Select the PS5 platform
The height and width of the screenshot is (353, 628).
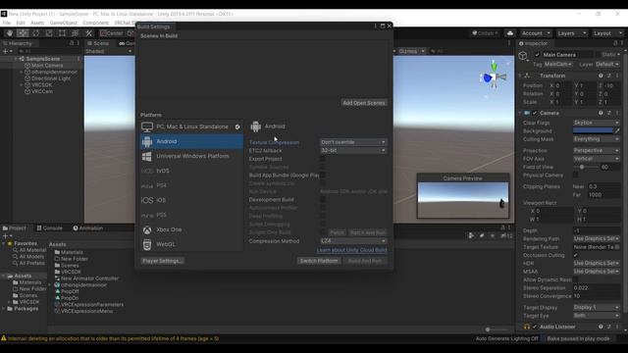click(x=191, y=215)
